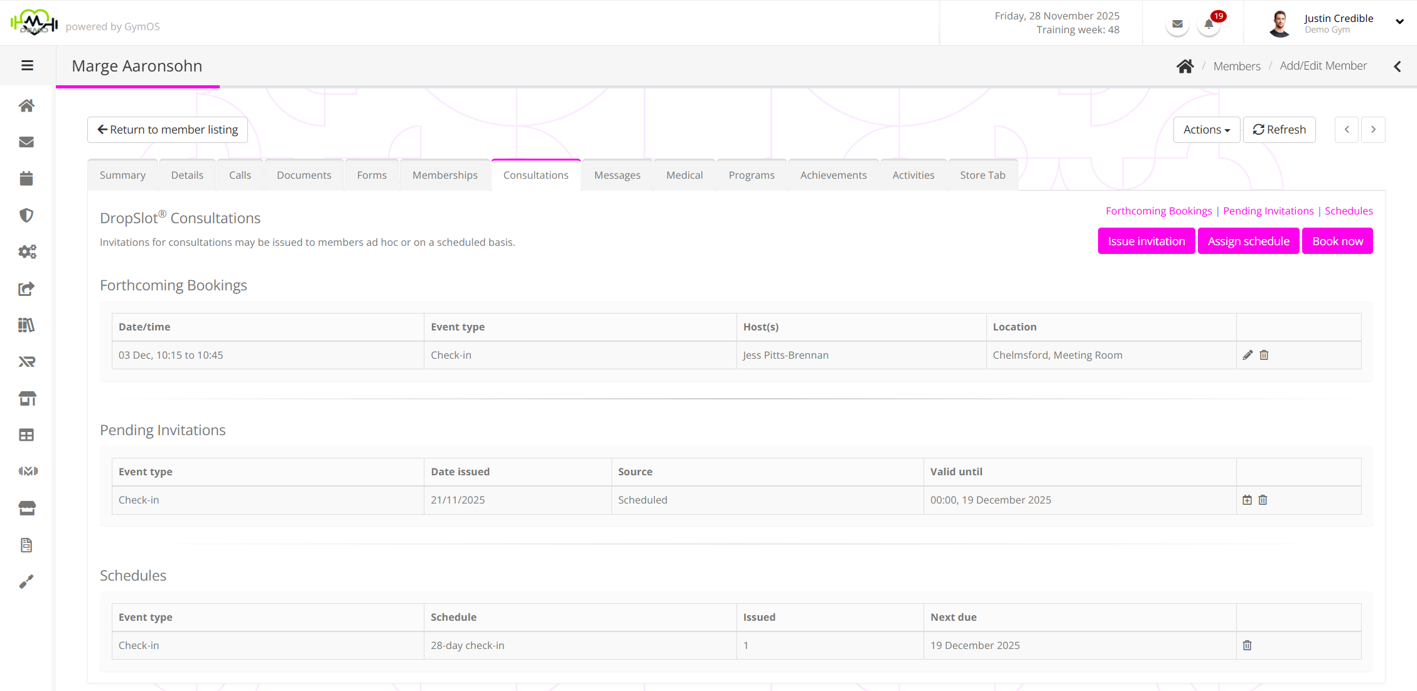Open the Medical tab
1417x691 pixels.
click(x=684, y=175)
